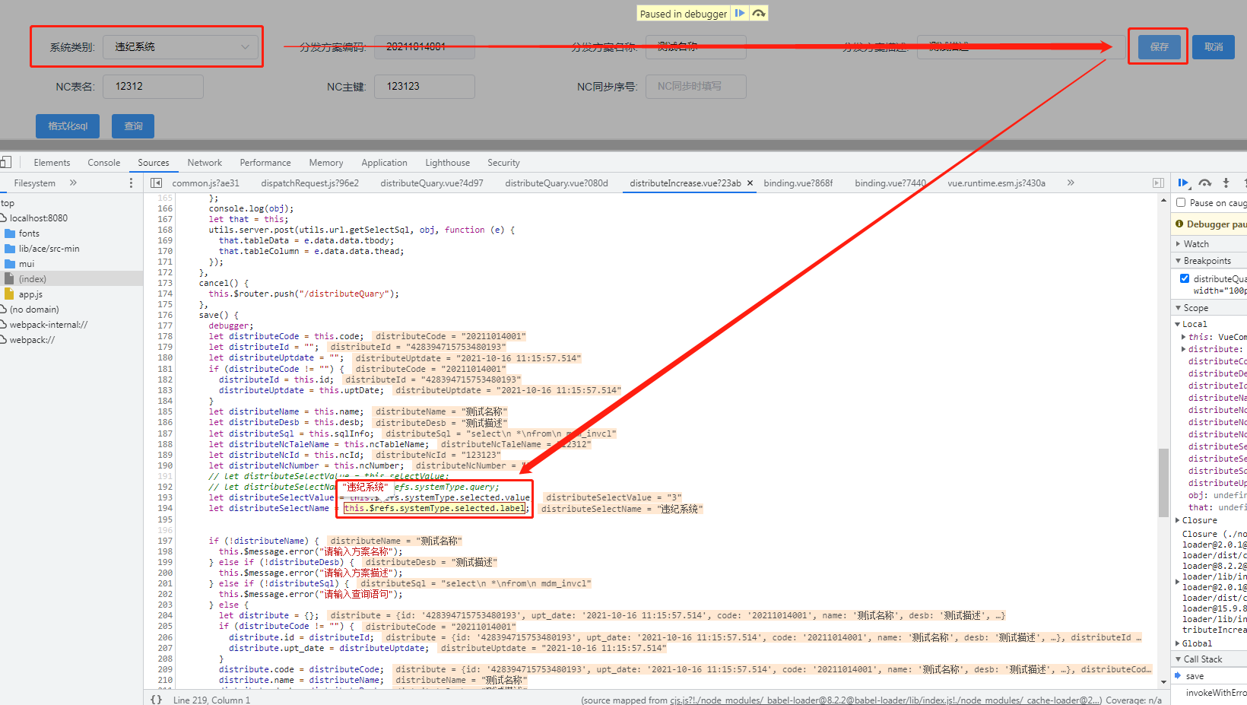Viewport: 1247px width, 705px height.
Task: Enable Pause on caught exceptions
Action: point(1179,202)
